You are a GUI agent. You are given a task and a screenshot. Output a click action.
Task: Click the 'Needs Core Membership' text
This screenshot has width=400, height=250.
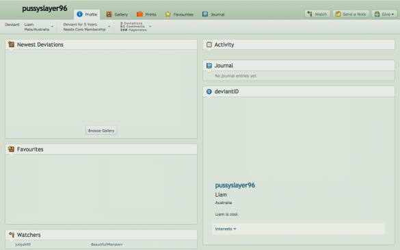[84, 29]
